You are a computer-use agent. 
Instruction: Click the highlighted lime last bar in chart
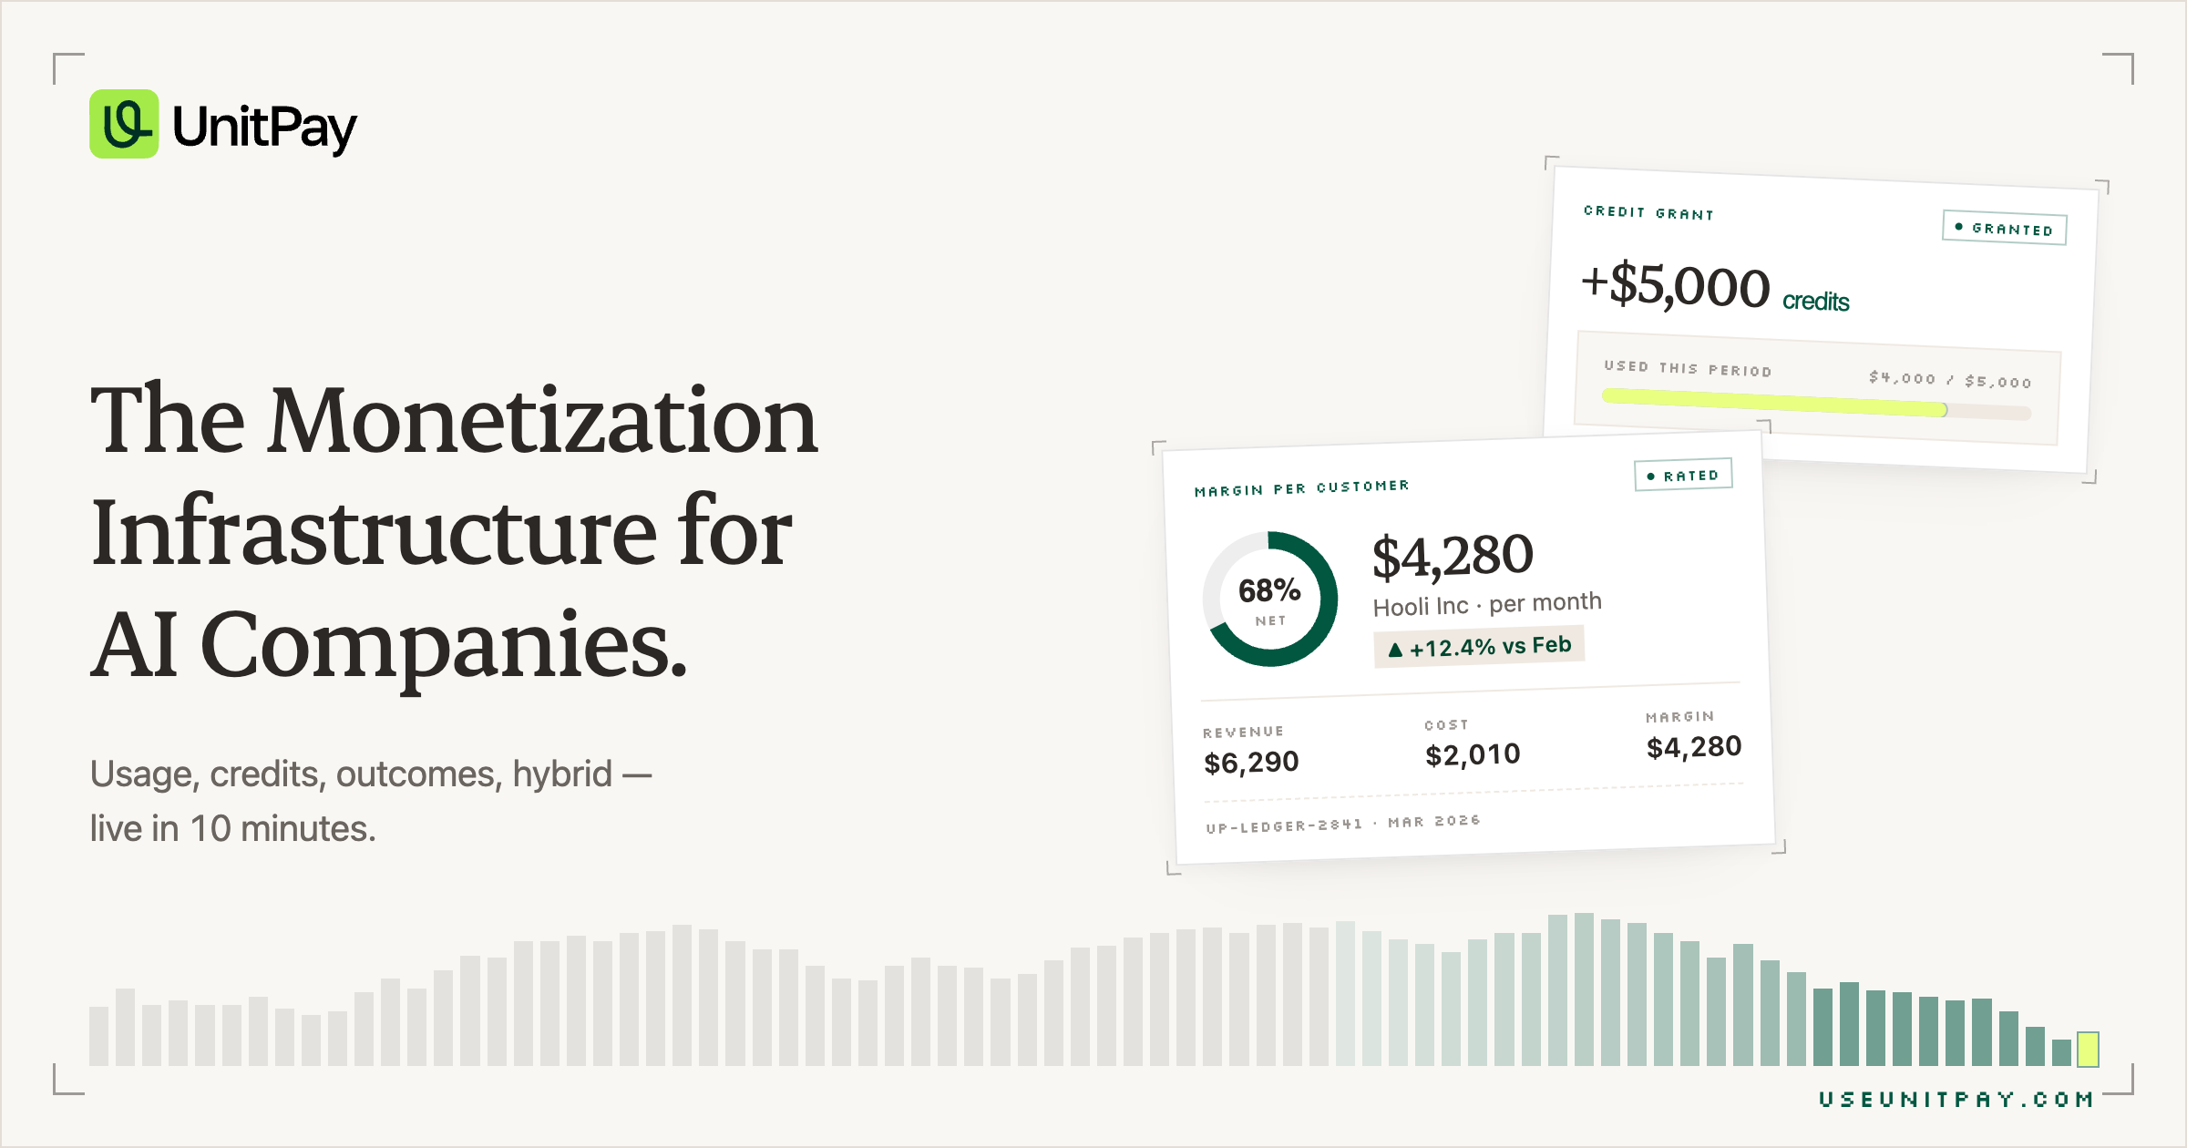pyautogui.click(x=2088, y=1049)
